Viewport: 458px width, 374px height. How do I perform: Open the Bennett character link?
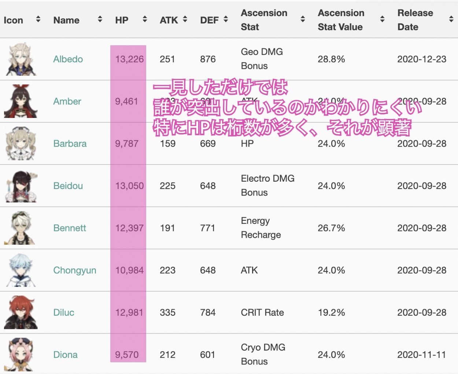(70, 228)
